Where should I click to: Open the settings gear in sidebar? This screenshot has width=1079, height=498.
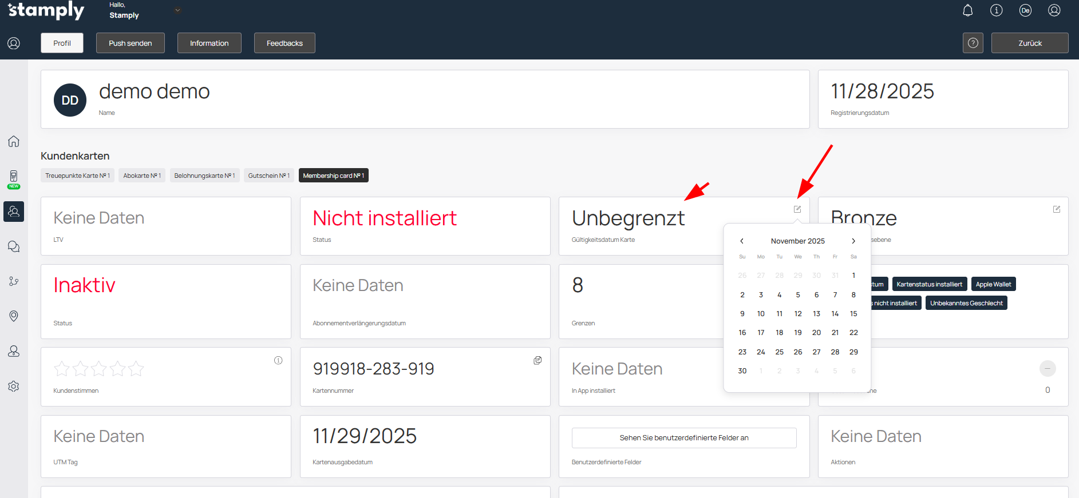(x=14, y=387)
